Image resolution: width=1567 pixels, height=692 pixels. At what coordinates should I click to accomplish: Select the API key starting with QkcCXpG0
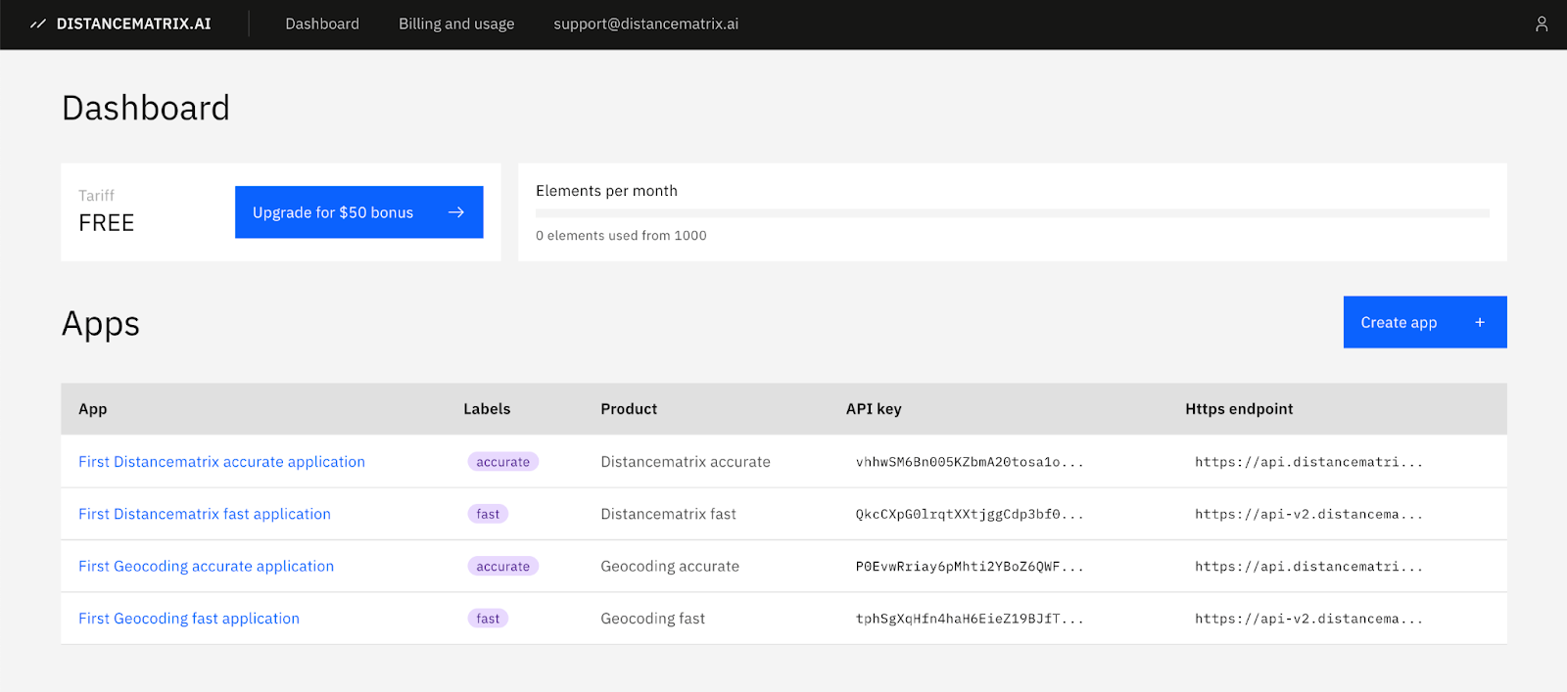(969, 514)
